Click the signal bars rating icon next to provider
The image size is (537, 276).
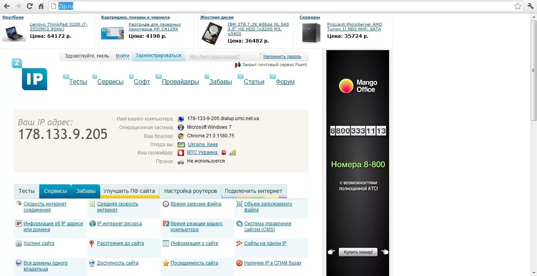(x=233, y=152)
